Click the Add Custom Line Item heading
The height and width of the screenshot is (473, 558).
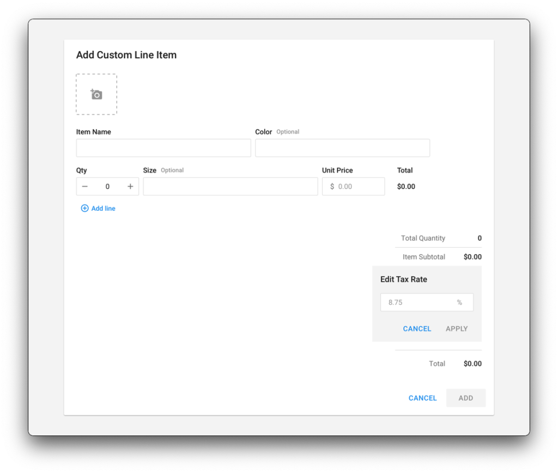click(126, 55)
